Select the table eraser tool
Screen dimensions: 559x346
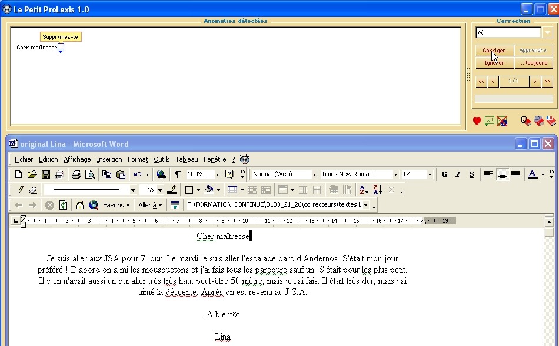[33, 190]
